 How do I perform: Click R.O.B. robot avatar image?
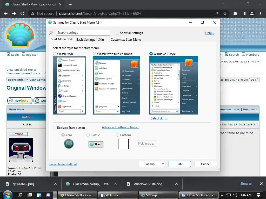21,150
